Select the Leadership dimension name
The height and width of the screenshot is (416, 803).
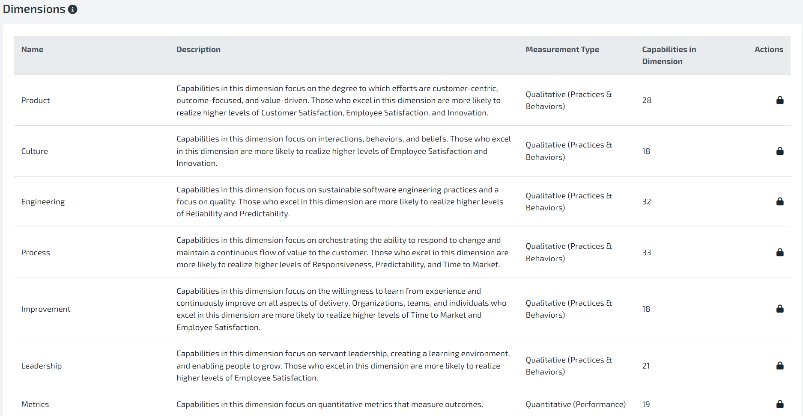pyautogui.click(x=42, y=366)
